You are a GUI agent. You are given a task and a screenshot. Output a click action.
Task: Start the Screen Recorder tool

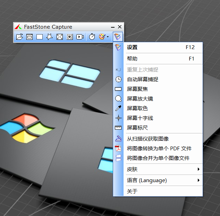[80, 37]
